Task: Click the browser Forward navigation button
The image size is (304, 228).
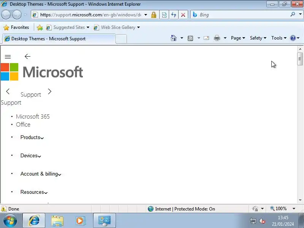Action: pos(17,15)
